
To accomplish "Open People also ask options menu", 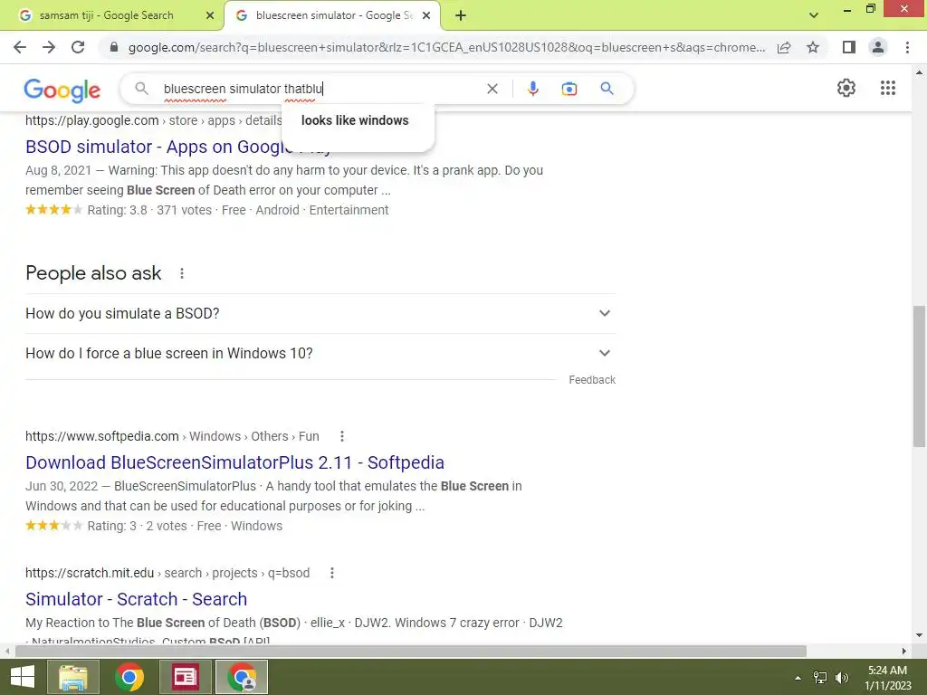I will point(182,273).
